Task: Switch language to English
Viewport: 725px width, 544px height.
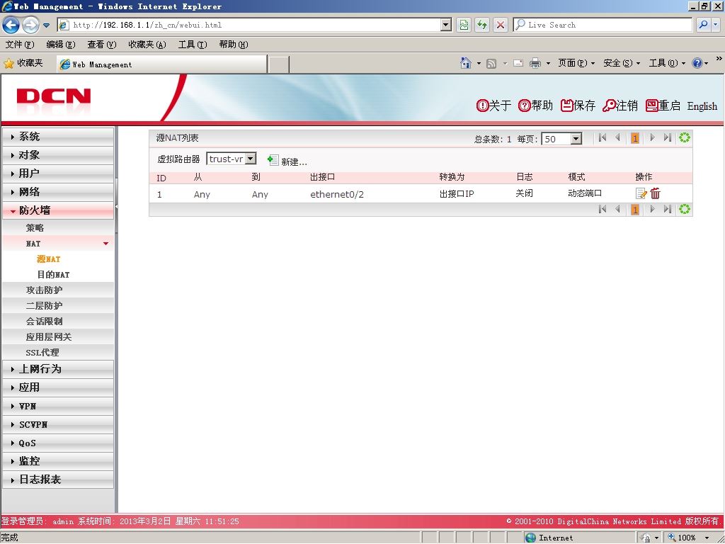Action: click(x=702, y=106)
